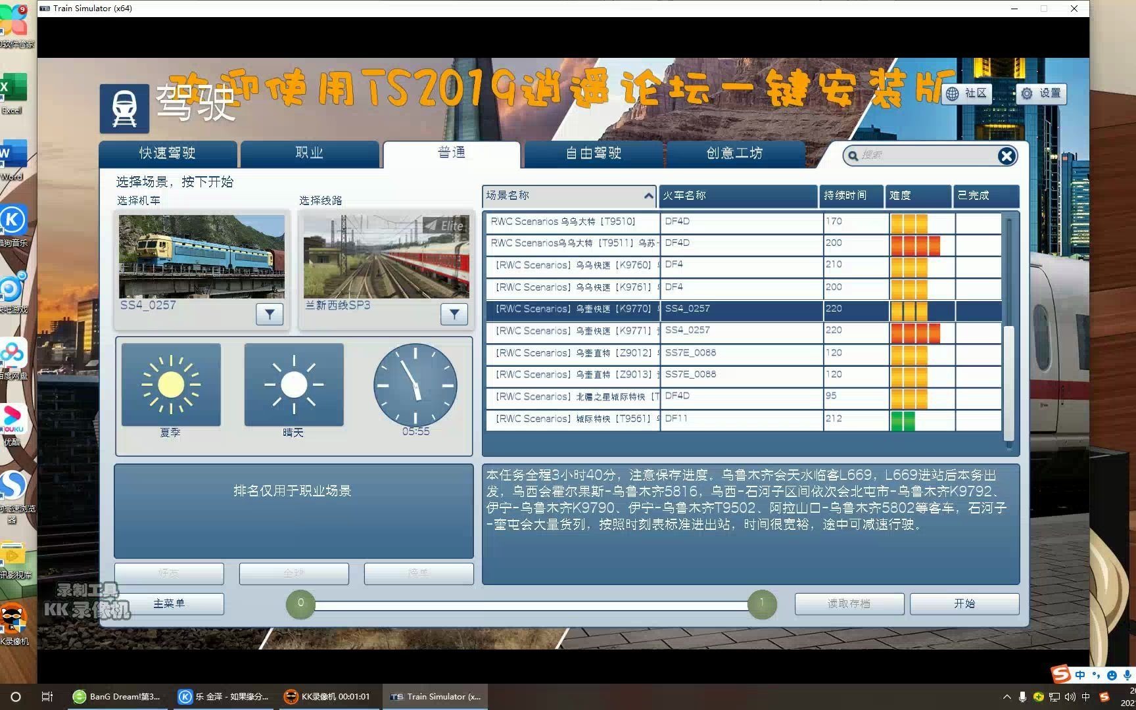Open the 社区 community globe button
The image size is (1136, 710).
click(967, 93)
